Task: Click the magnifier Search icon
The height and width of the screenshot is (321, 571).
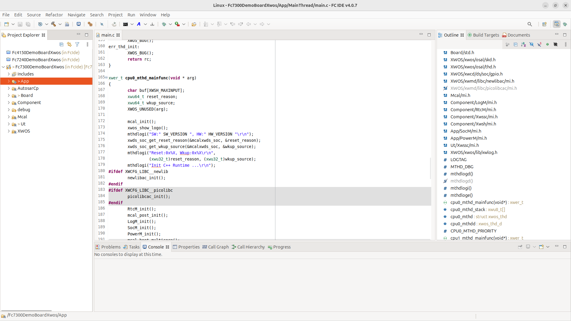Action: point(530,24)
